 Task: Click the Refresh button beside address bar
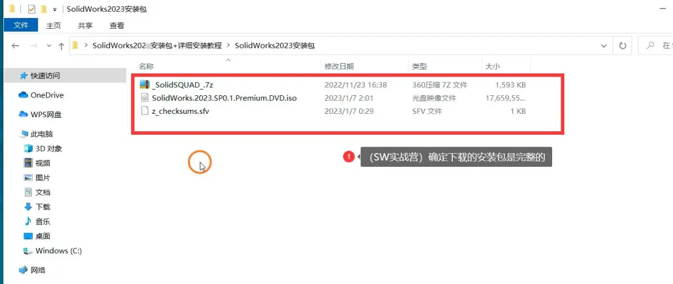[622, 46]
